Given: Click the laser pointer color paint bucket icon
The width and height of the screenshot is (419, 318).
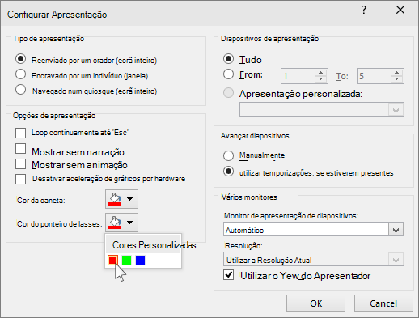Looking at the screenshot, I should [x=115, y=223].
